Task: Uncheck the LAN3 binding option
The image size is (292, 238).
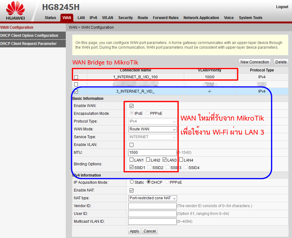Action: coord(165,159)
